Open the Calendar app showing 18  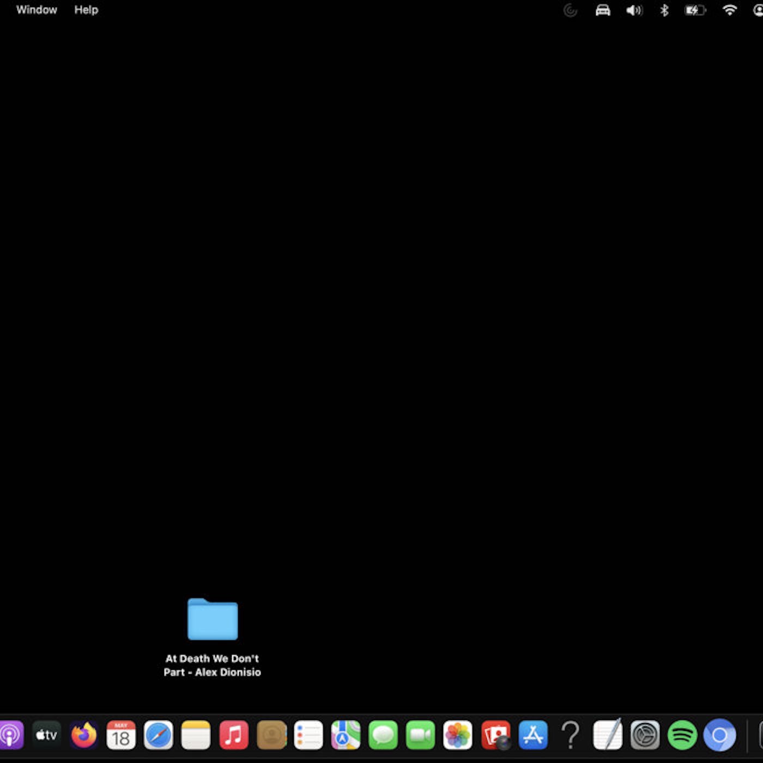click(121, 735)
